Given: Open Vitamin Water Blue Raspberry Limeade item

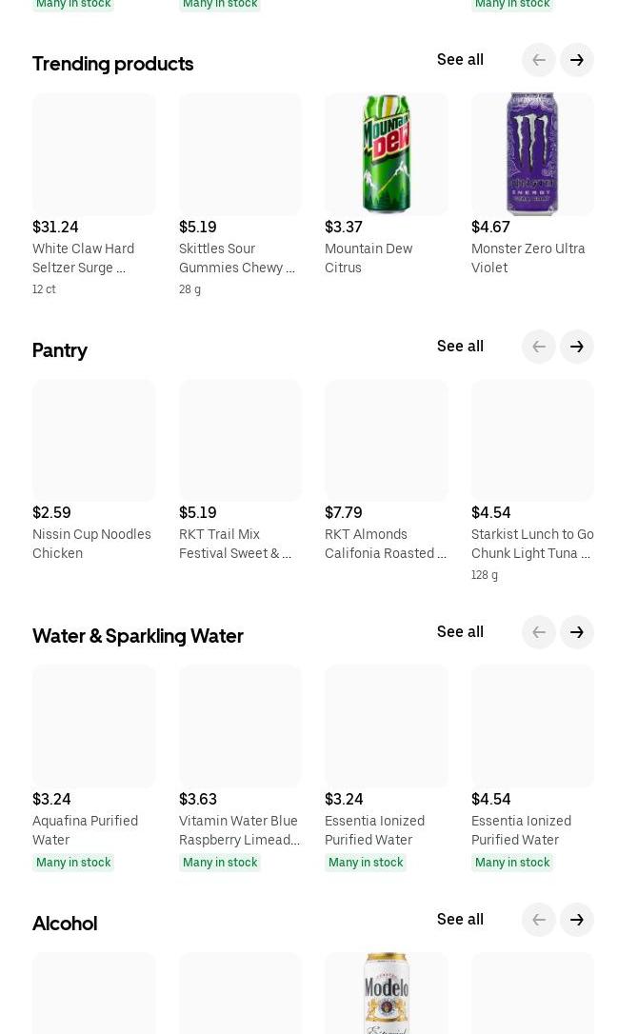Looking at the screenshot, I should click(x=239, y=829).
